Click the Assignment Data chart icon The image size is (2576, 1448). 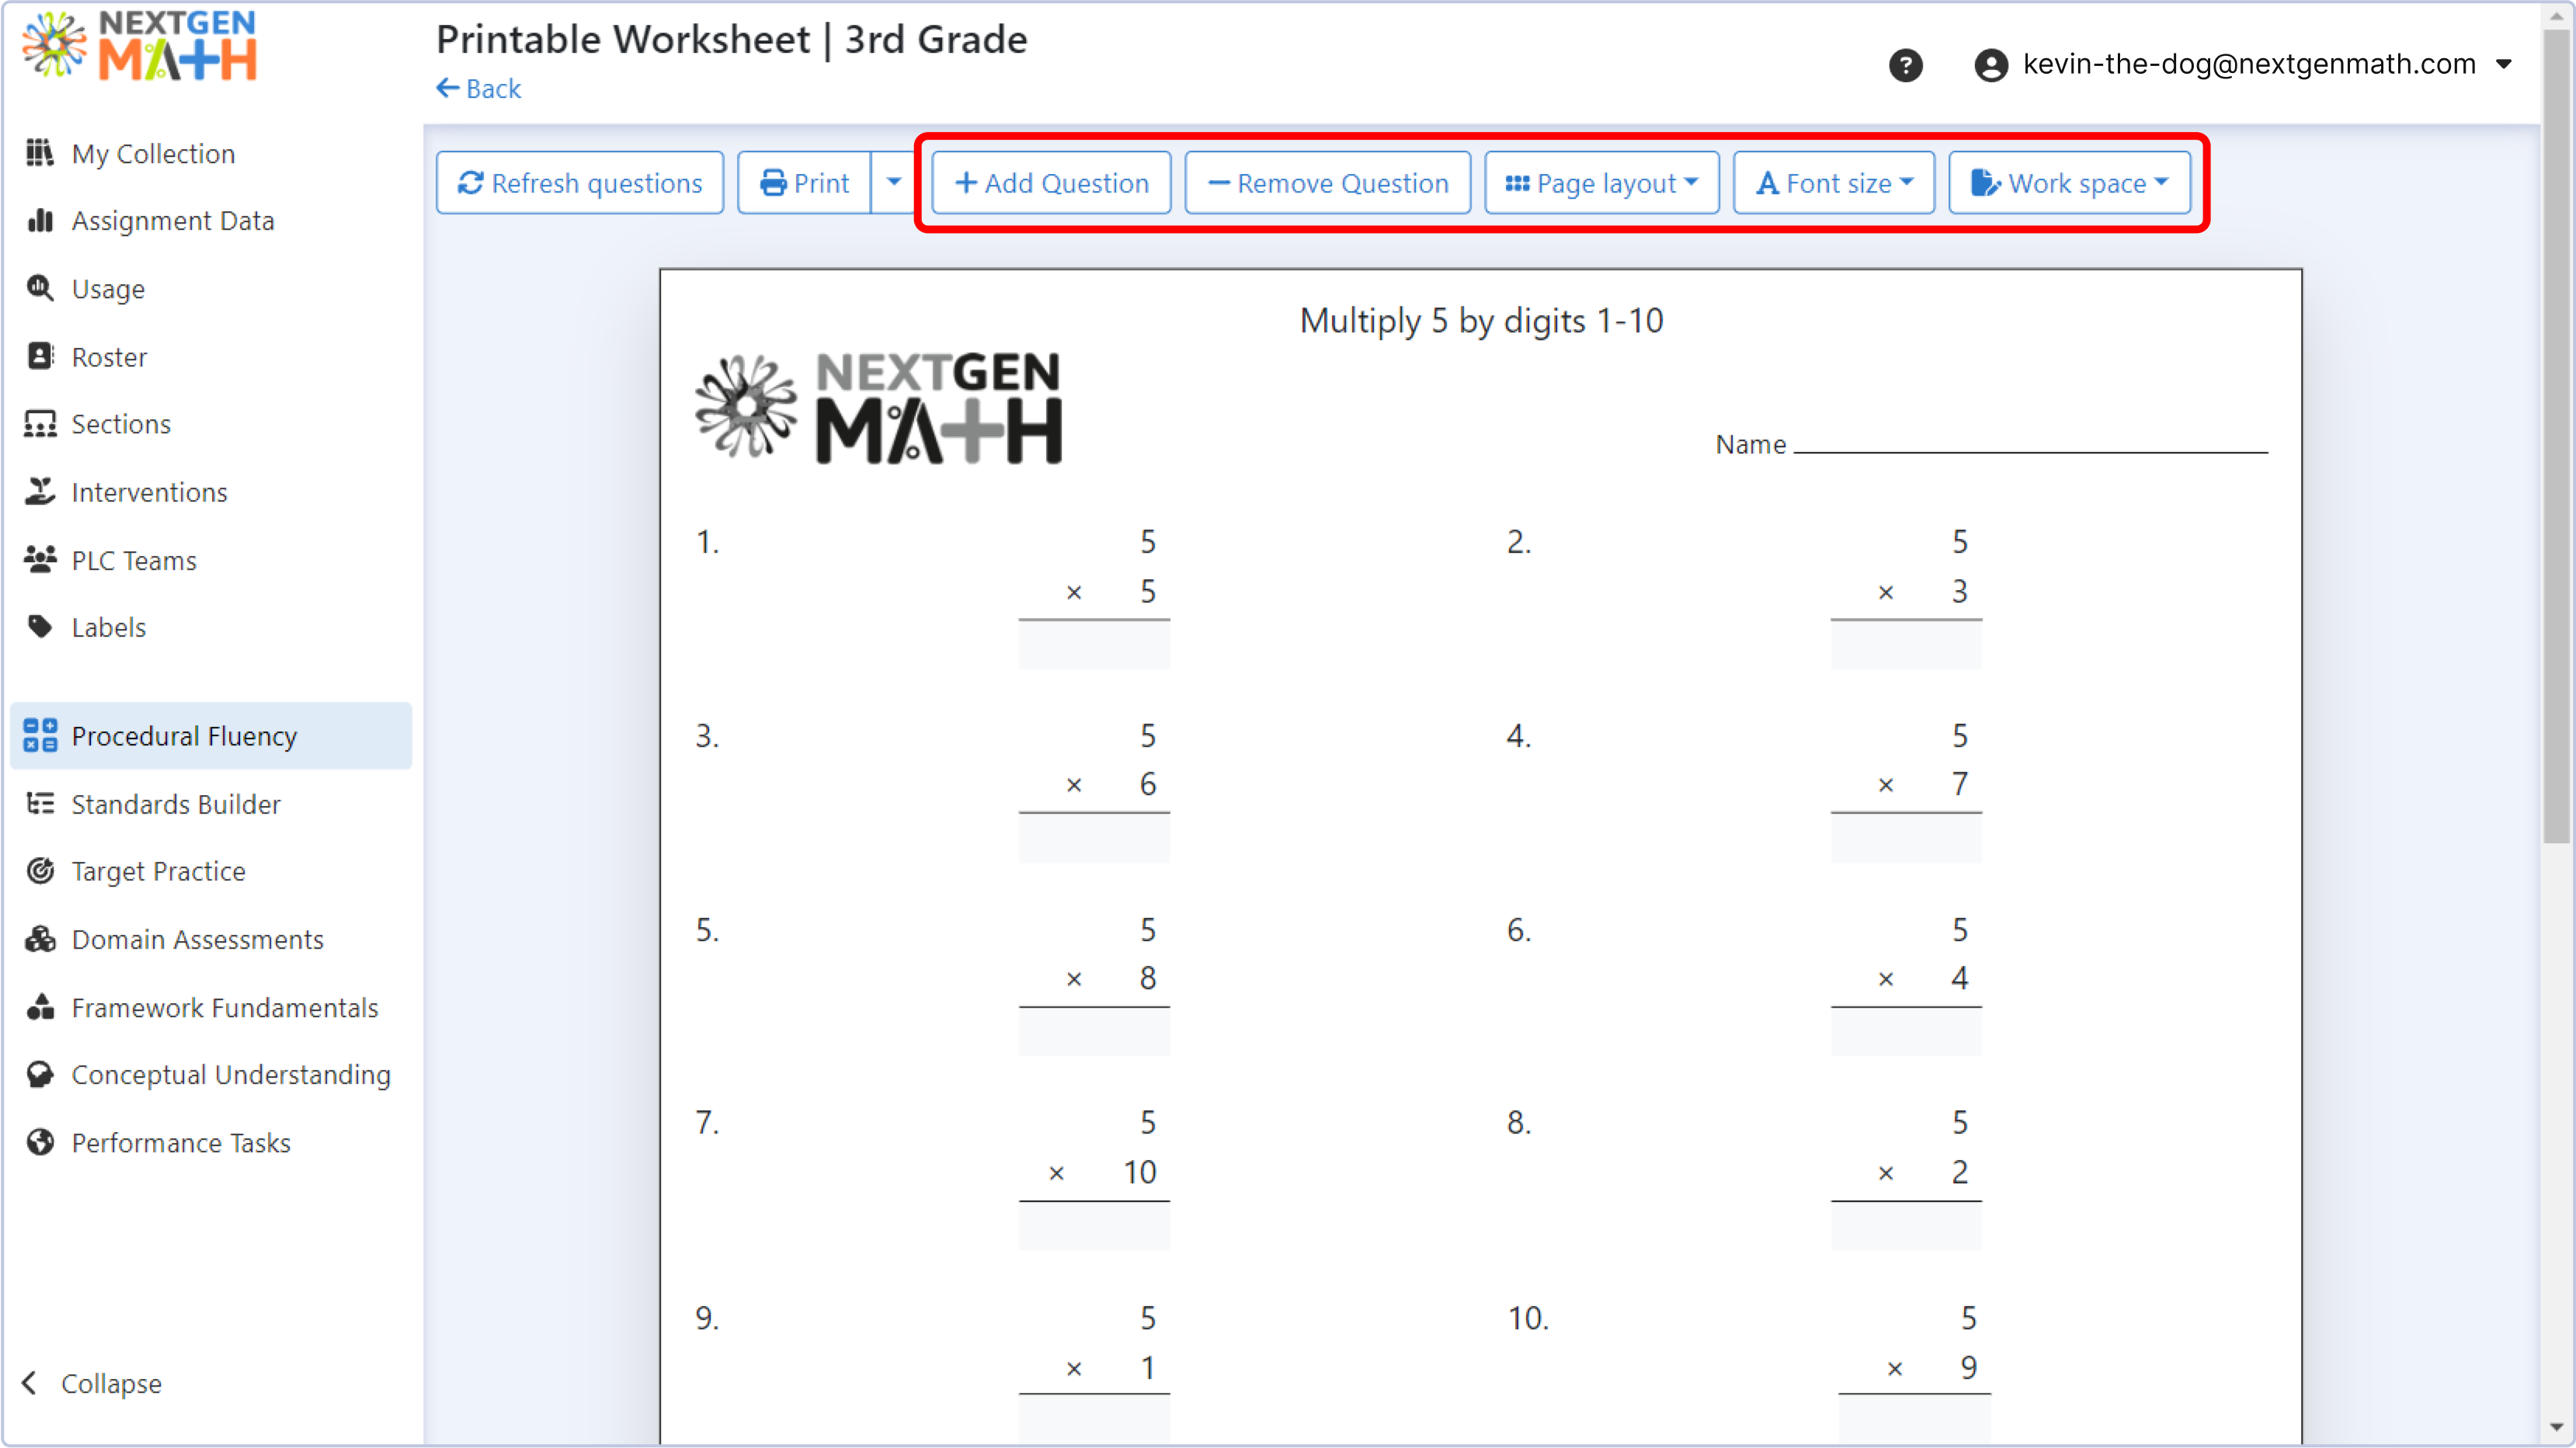coord(40,220)
